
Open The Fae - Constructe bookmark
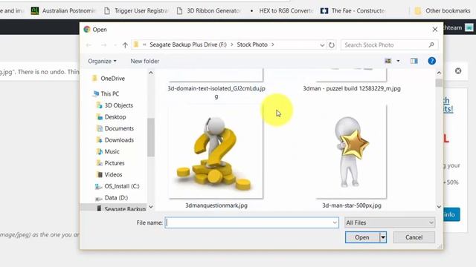(x=353, y=10)
